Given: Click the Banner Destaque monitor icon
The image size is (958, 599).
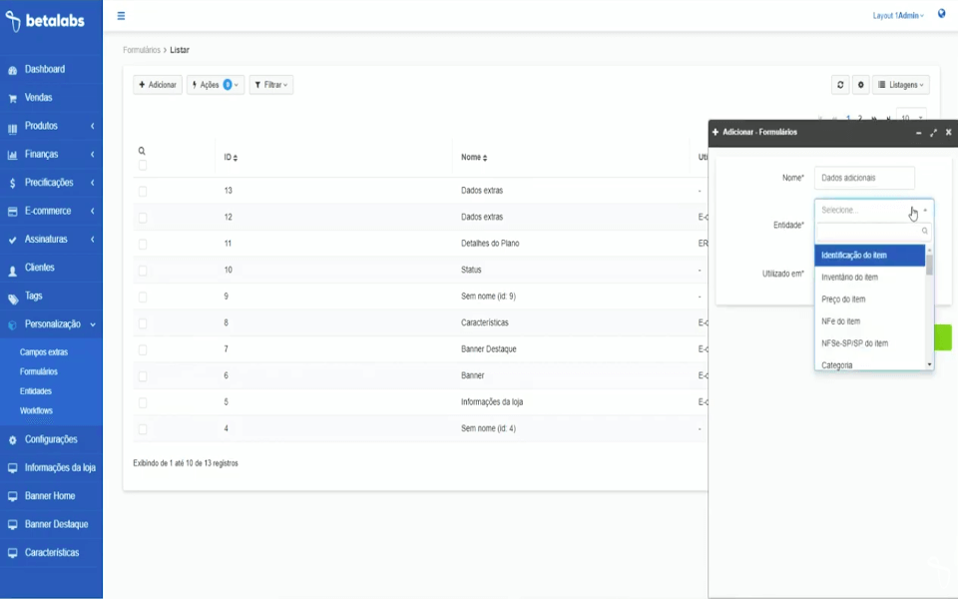Looking at the screenshot, I should 12,525.
